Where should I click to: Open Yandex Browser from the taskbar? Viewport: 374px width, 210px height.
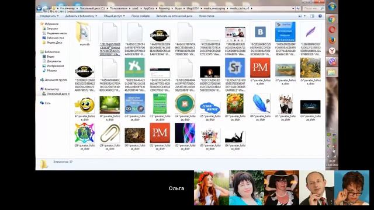click(332, 51)
